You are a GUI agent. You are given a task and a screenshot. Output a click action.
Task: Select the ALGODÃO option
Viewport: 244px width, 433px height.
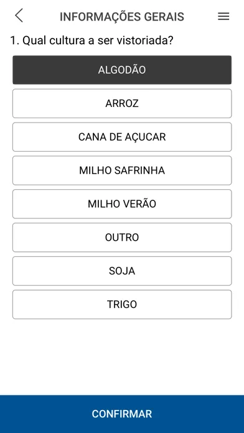click(x=122, y=70)
